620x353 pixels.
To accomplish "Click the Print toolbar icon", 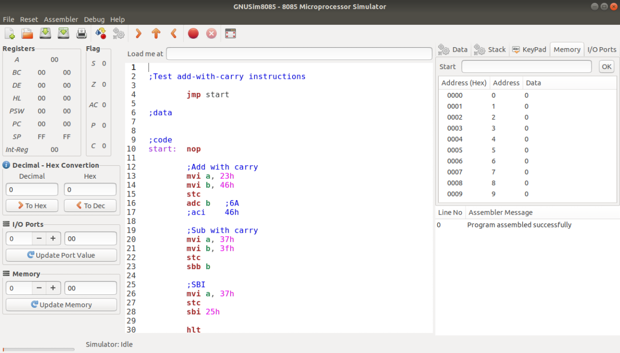I will pyautogui.click(x=81, y=34).
